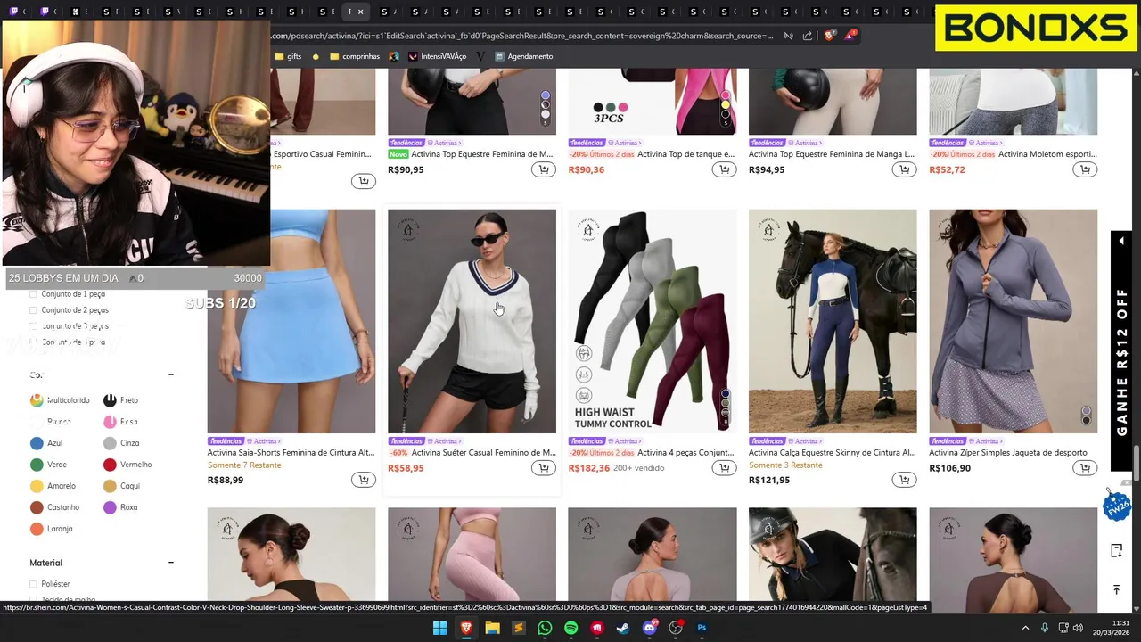The height and width of the screenshot is (642, 1141).
Task: Collapse the Cor filter section
Action: (171, 374)
